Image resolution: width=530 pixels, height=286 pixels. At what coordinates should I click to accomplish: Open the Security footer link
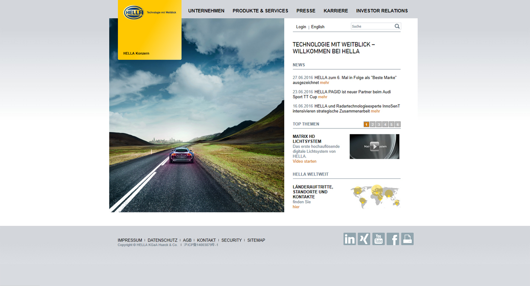(232, 240)
